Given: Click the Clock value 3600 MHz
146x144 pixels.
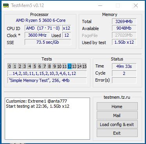Looking at the screenshot, I should 37,35.
